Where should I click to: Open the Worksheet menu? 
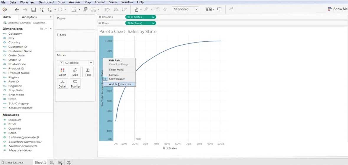click(27, 2)
